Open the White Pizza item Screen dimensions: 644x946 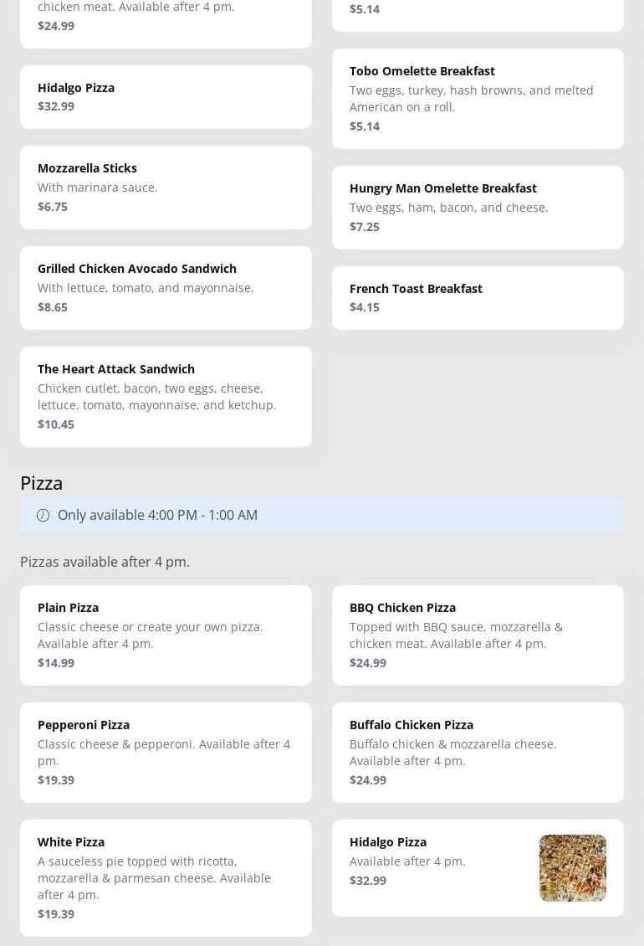click(x=166, y=877)
